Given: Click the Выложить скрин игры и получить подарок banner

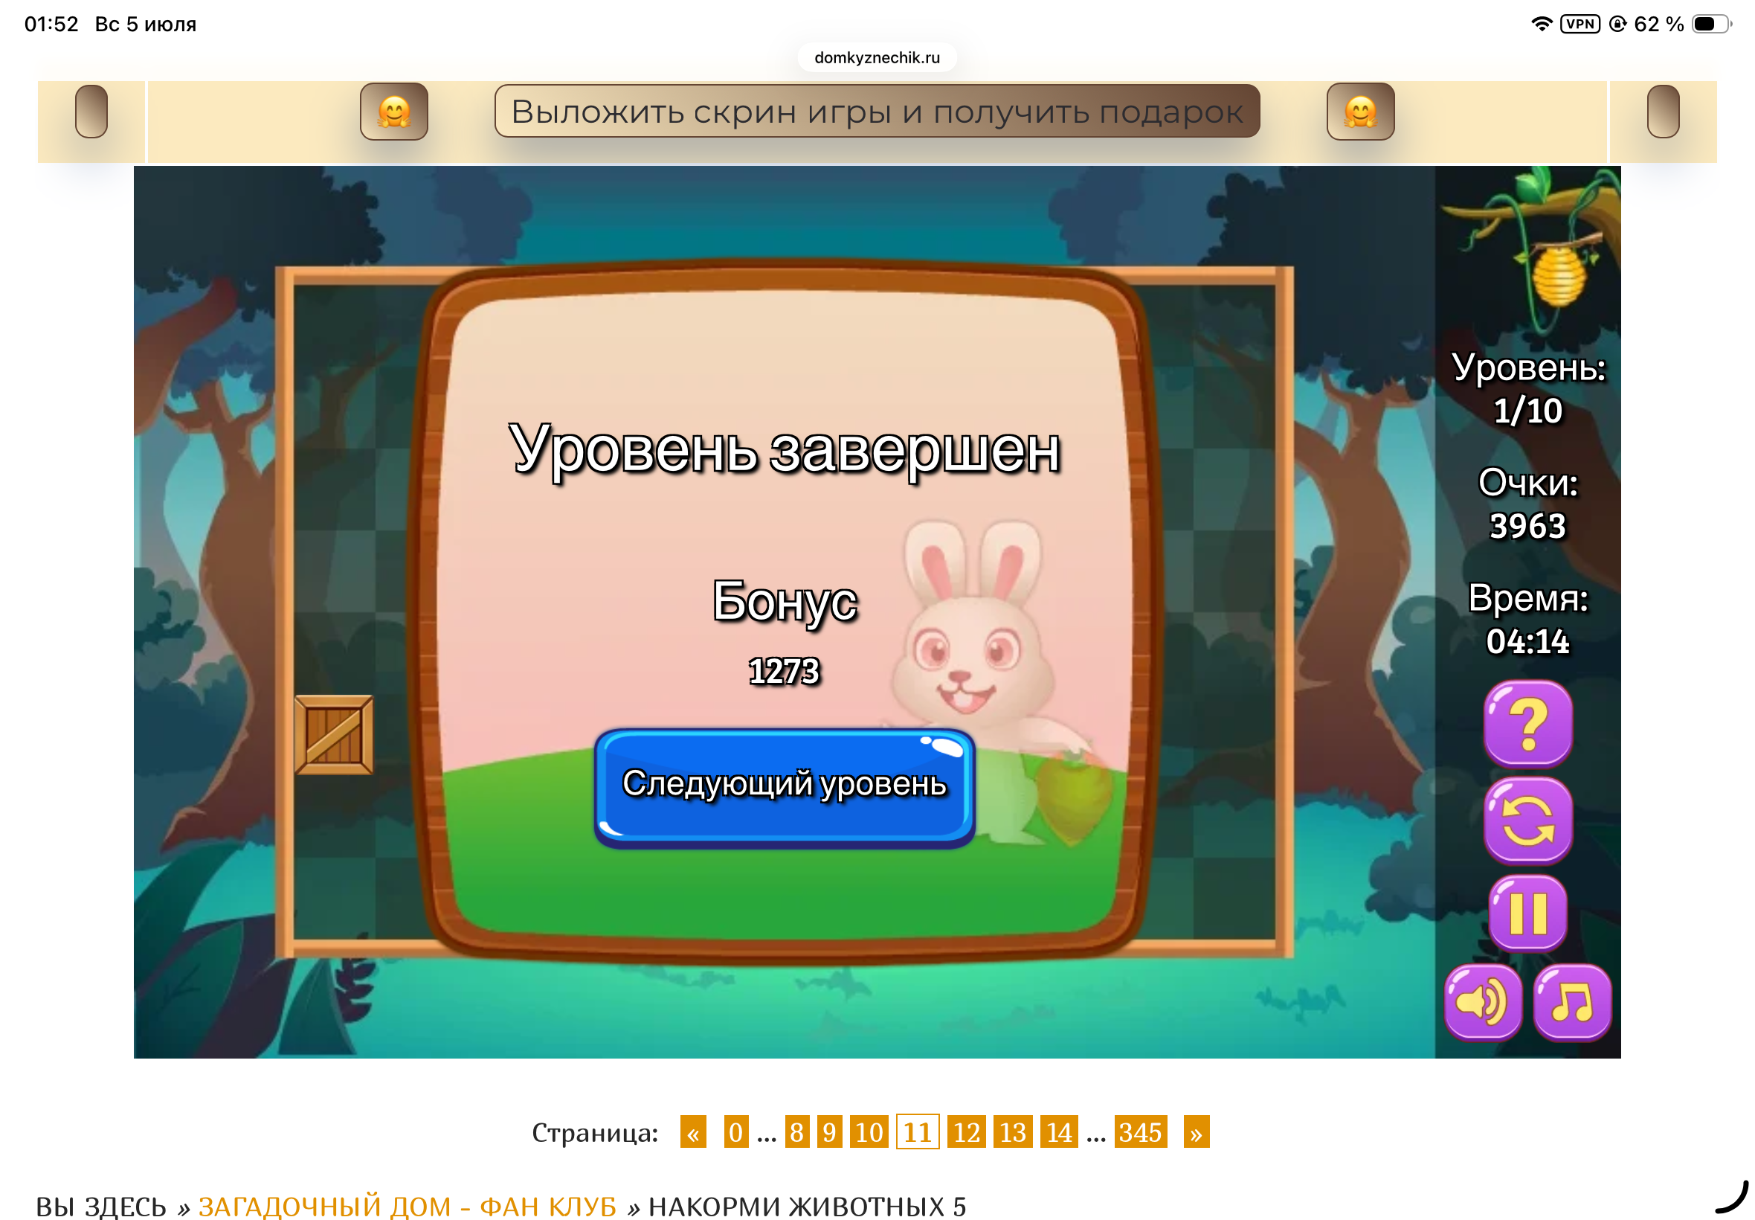Looking at the screenshot, I should click(876, 111).
